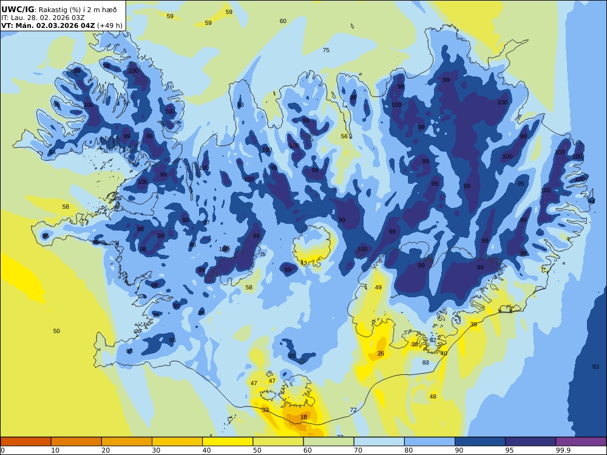Click the '39' value on the southeast coast
607x455 pixels.
pyautogui.click(x=473, y=324)
